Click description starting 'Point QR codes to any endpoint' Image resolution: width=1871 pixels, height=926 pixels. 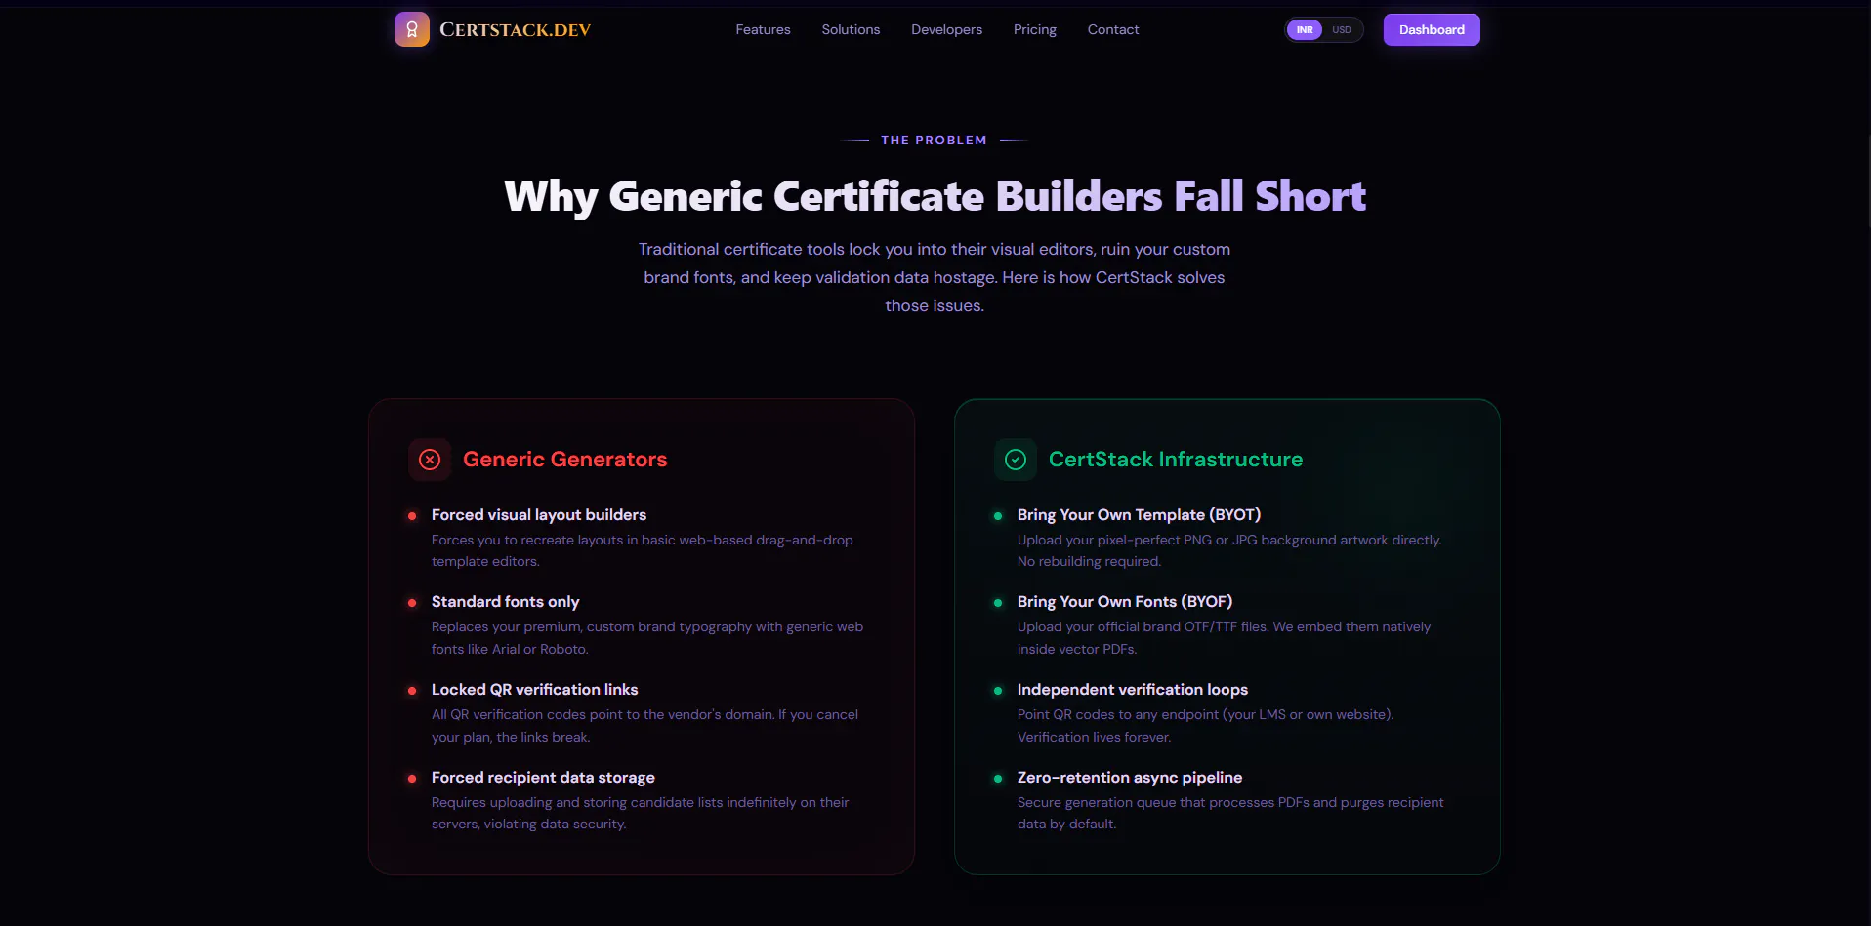tap(1206, 726)
